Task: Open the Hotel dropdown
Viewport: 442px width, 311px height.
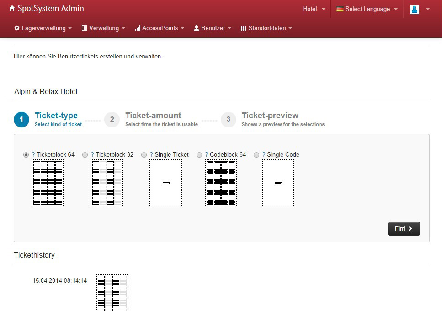Action: click(x=314, y=9)
